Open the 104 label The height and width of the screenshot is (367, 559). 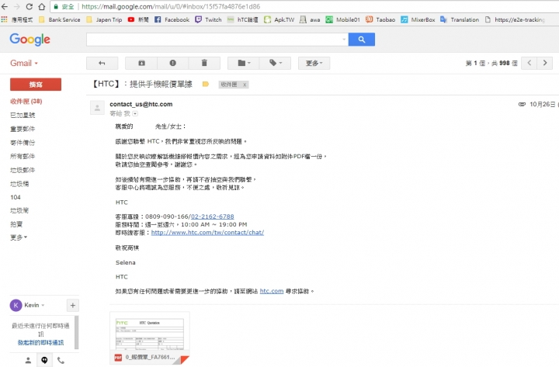pos(16,197)
